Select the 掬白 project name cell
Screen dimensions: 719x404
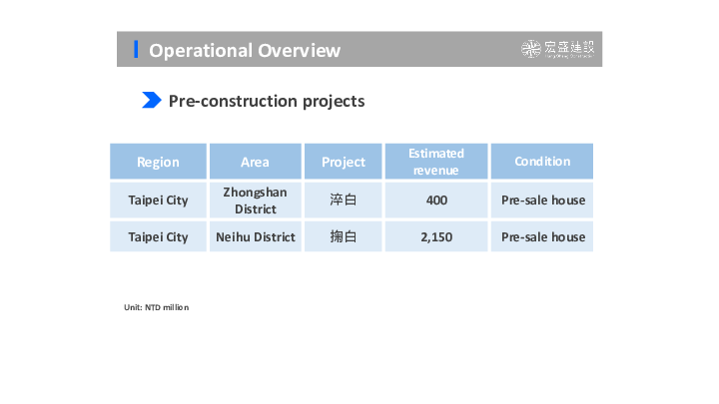point(343,237)
